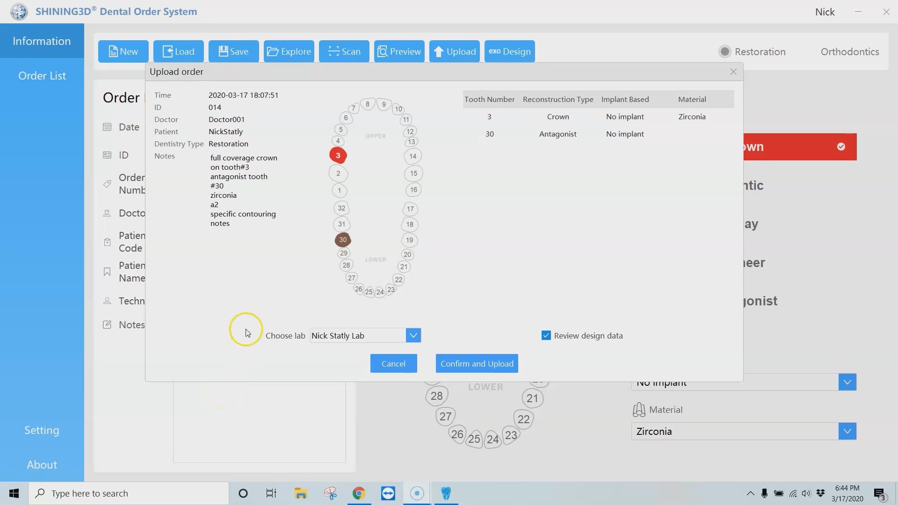898x505 pixels.
Task: Click the Windows search box
Action: (x=129, y=493)
